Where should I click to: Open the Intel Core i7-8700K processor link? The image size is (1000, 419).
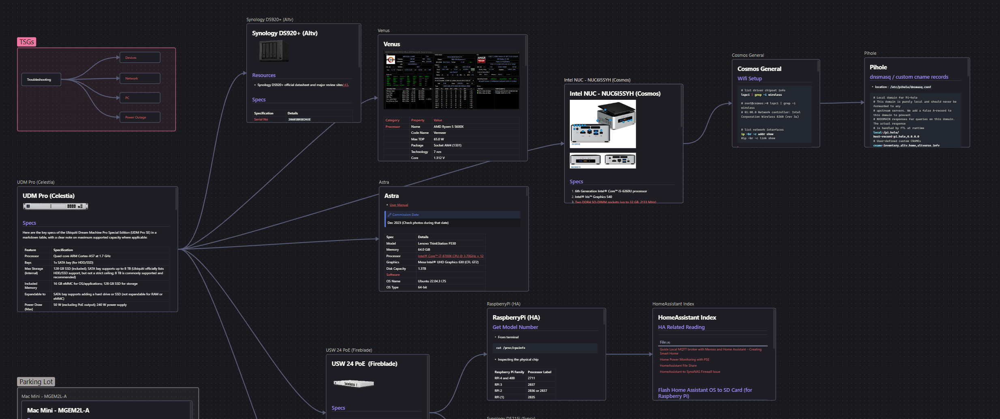451,256
